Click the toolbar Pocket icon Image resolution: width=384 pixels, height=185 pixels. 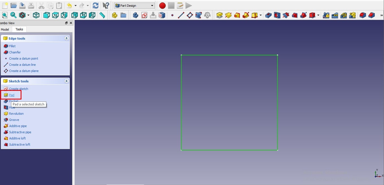268,15
